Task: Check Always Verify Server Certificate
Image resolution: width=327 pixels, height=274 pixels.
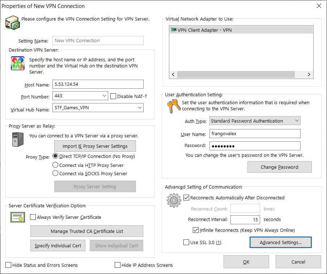Action: (33, 217)
